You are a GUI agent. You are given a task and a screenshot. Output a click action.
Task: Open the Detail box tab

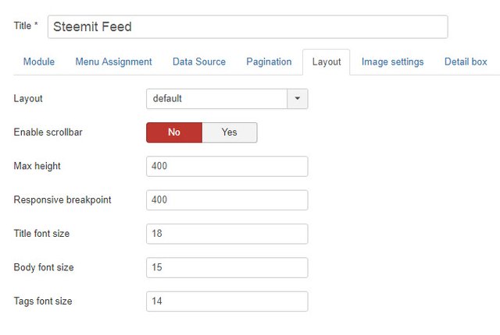[x=466, y=62]
